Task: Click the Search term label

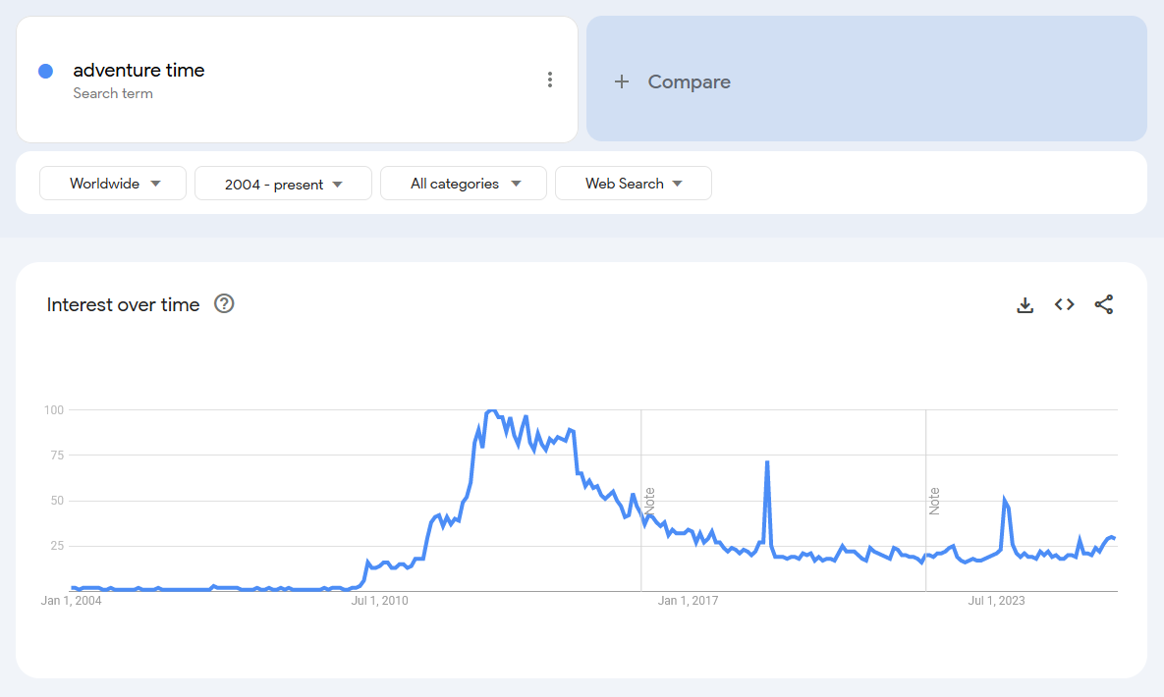Action: (x=113, y=93)
